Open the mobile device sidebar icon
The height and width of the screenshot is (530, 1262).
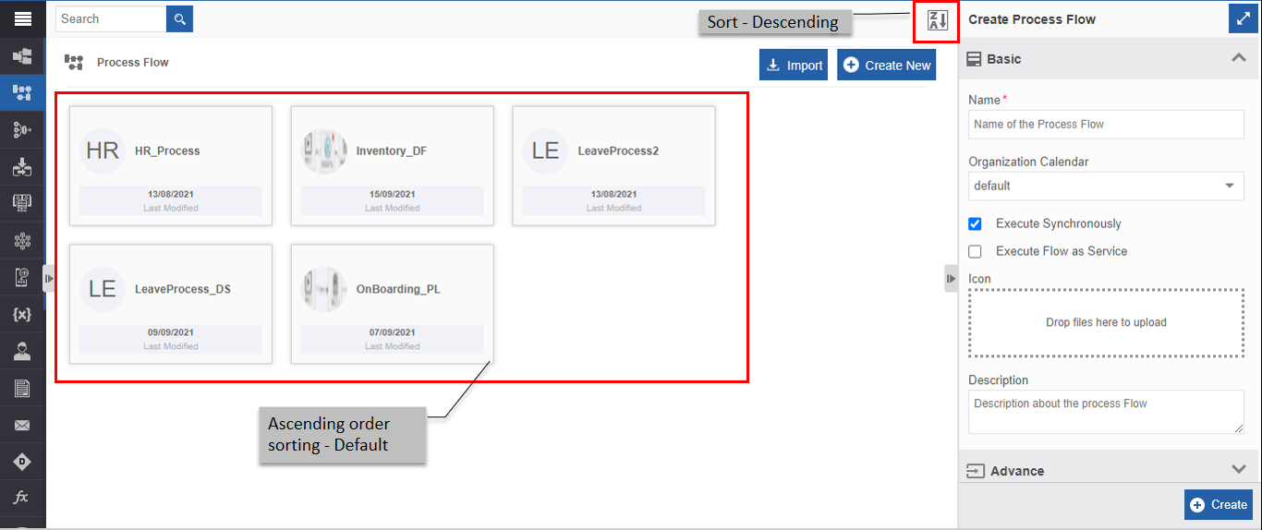point(22,277)
